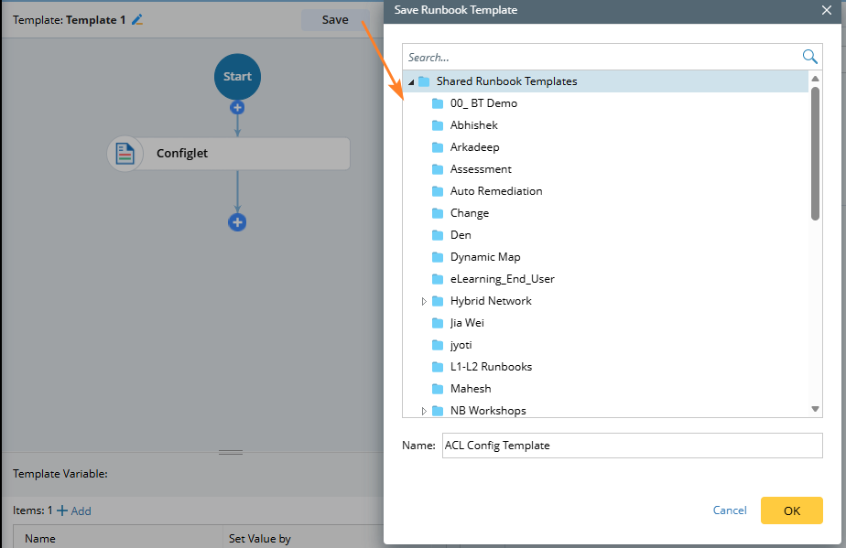Image resolution: width=846 pixels, height=548 pixels.
Task: Click the Start node circle
Action: [237, 77]
